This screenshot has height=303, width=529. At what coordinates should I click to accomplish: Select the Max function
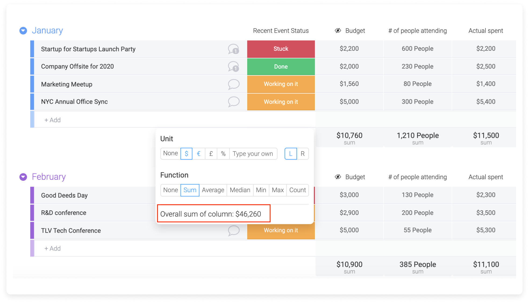[x=278, y=190]
